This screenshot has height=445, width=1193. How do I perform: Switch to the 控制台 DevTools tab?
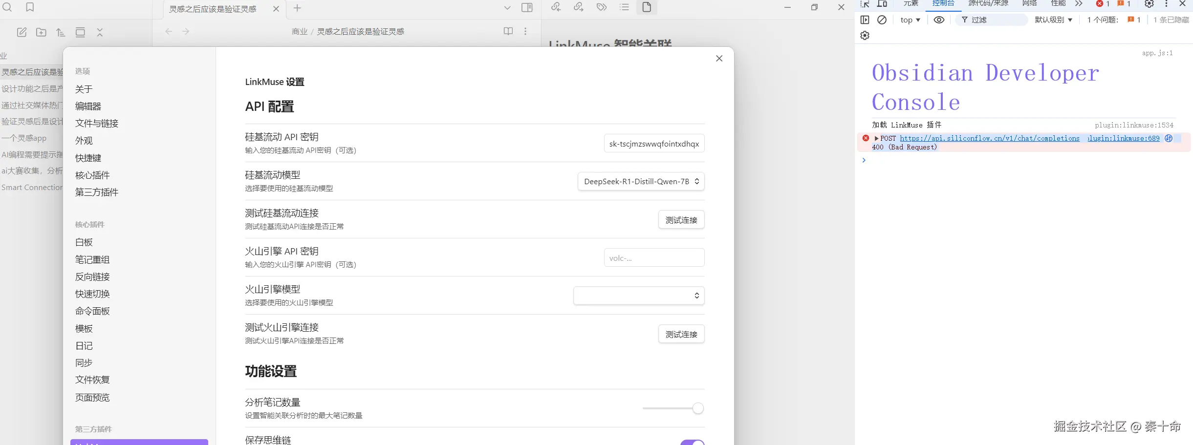click(943, 3)
